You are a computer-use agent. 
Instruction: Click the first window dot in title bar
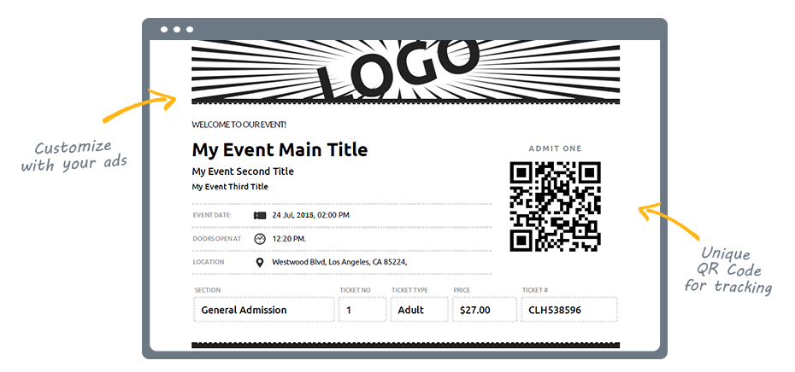[x=164, y=29]
